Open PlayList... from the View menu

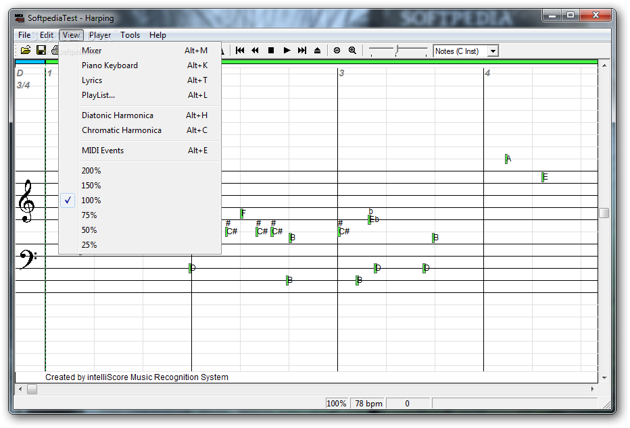(140, 95)
